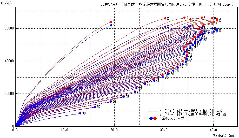Screen dimensions: 239x138
Task: Pick the blue marker labeled 29
Action: click(x=169, y=74)
